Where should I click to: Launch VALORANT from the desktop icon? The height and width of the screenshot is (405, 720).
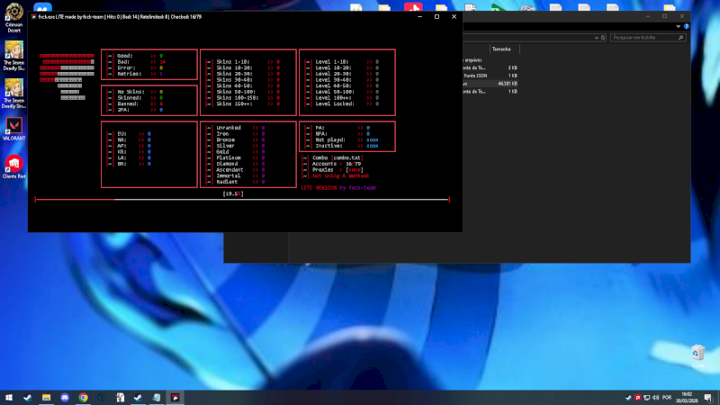click(13, 125)
